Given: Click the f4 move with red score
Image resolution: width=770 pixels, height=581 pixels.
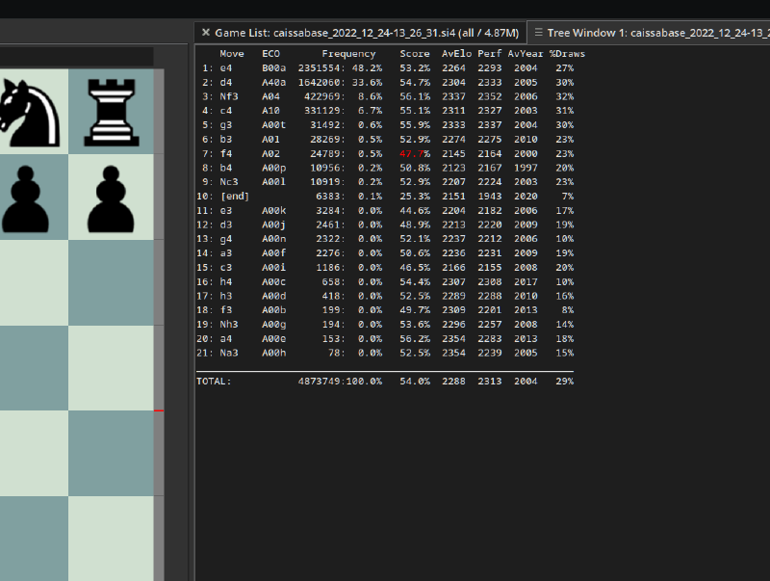Looking at the screenshot, I should (x=226, y=153).
